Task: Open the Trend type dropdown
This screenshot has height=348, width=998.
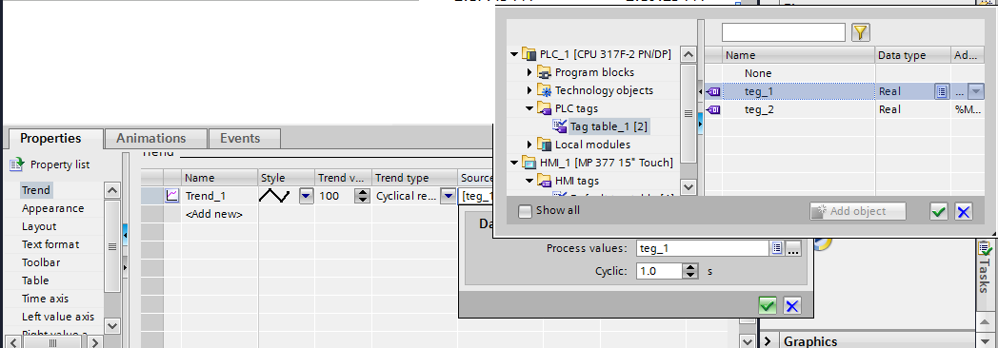Action: point(449,196)
